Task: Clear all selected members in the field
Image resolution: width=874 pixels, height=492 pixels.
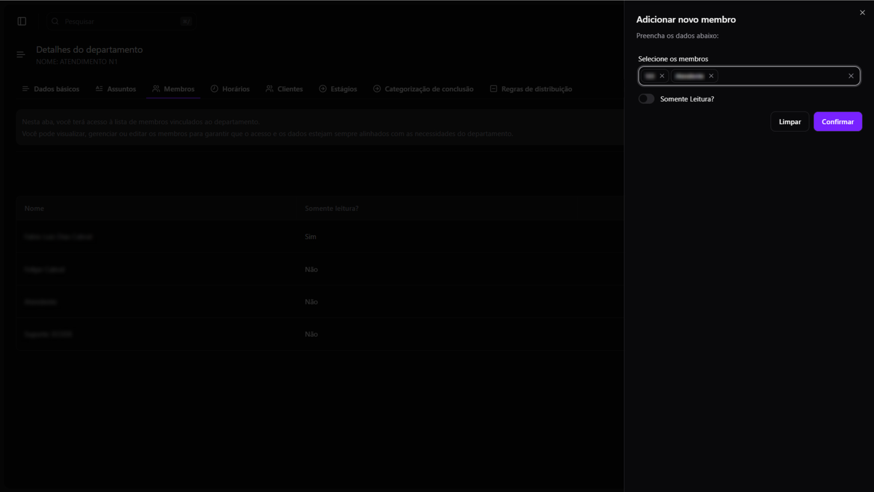Action: (x=851, y=76)
